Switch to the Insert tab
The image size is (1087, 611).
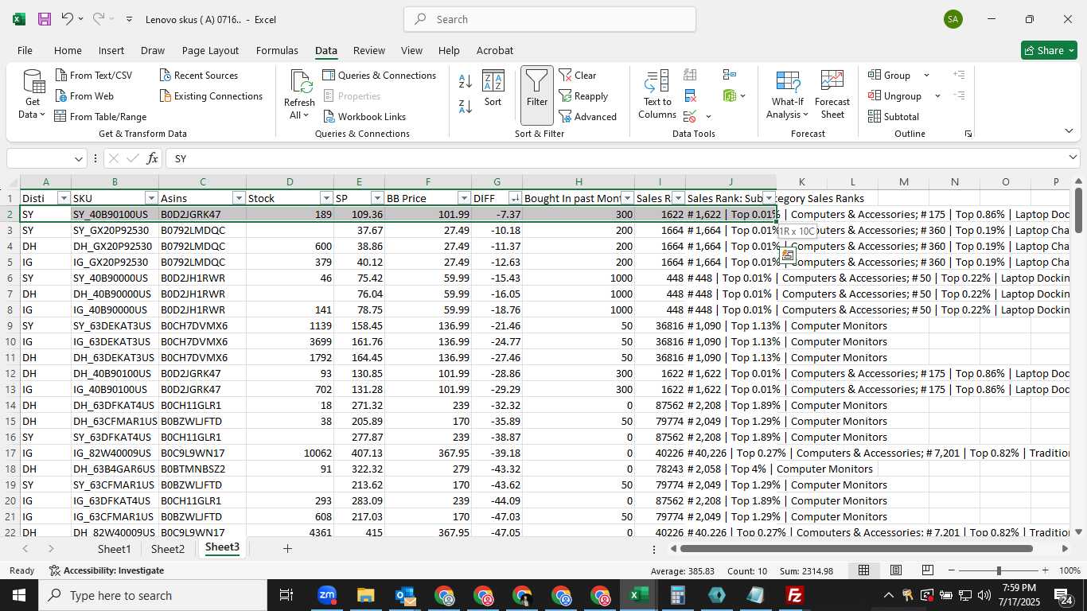[111, 50]
